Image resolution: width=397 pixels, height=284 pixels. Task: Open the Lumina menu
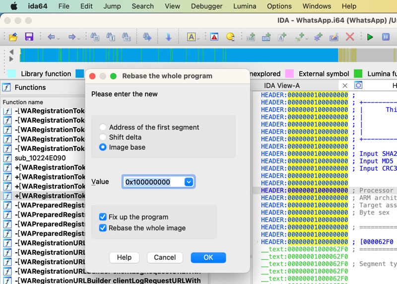tap(245, 6)
